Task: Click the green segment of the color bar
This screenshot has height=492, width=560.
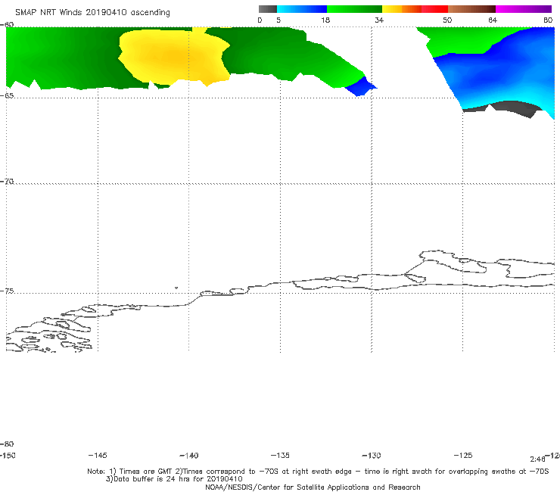Action: coord(354,9)
